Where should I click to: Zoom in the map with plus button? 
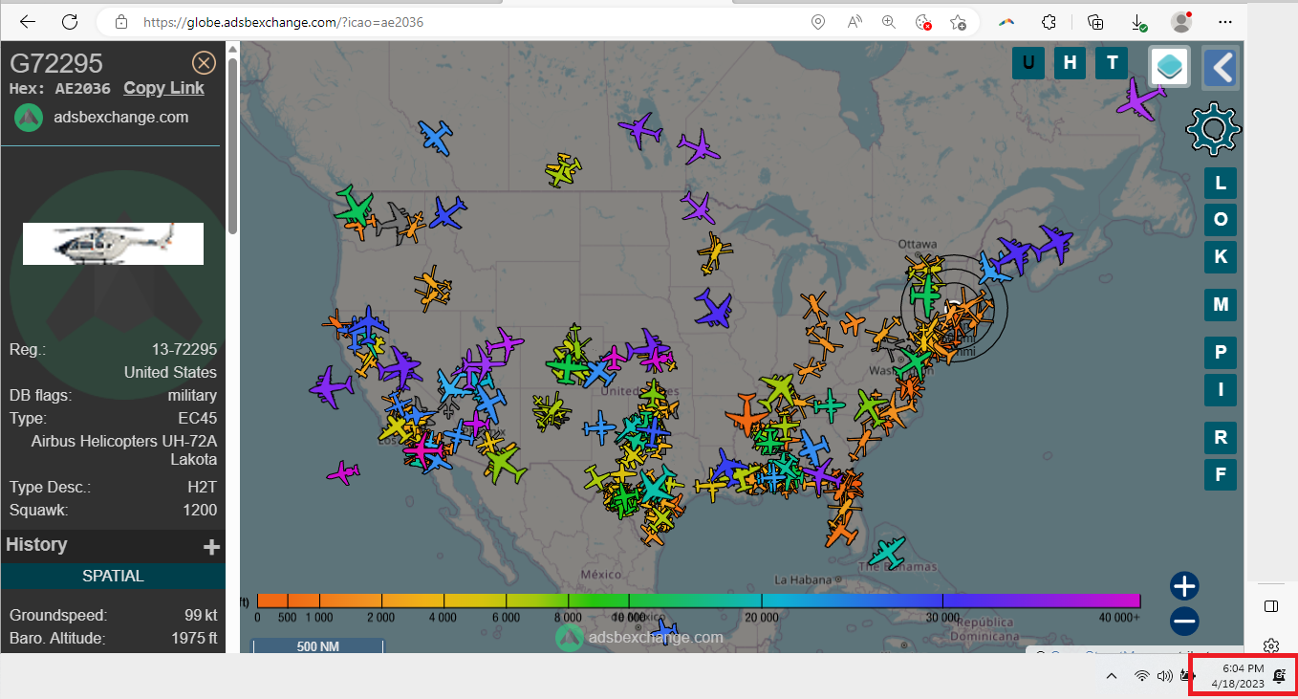point(1184,586)
